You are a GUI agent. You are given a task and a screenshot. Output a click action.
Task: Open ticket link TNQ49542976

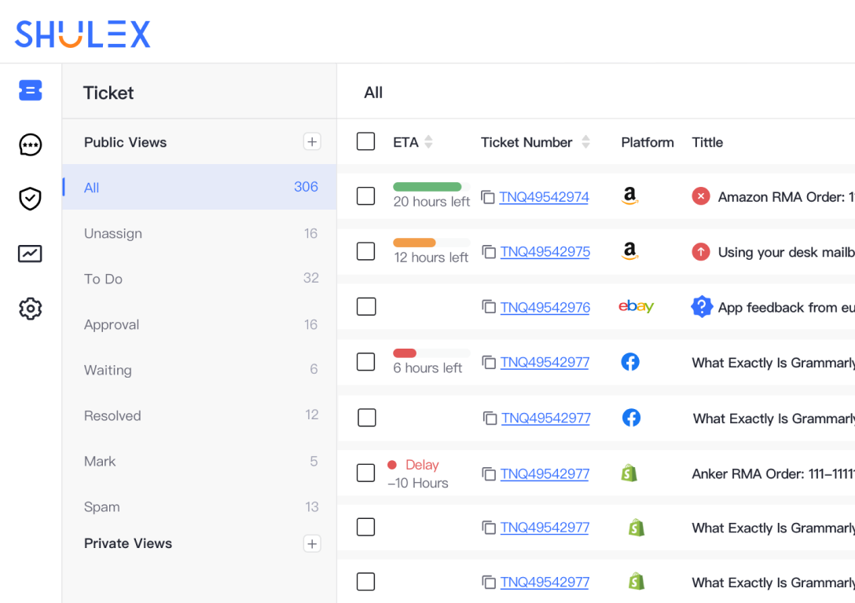point(545,307)
